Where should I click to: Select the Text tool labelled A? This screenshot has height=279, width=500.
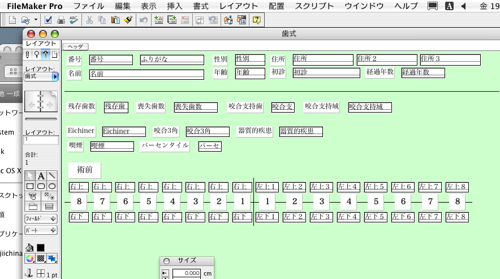(x=41, y=176)
